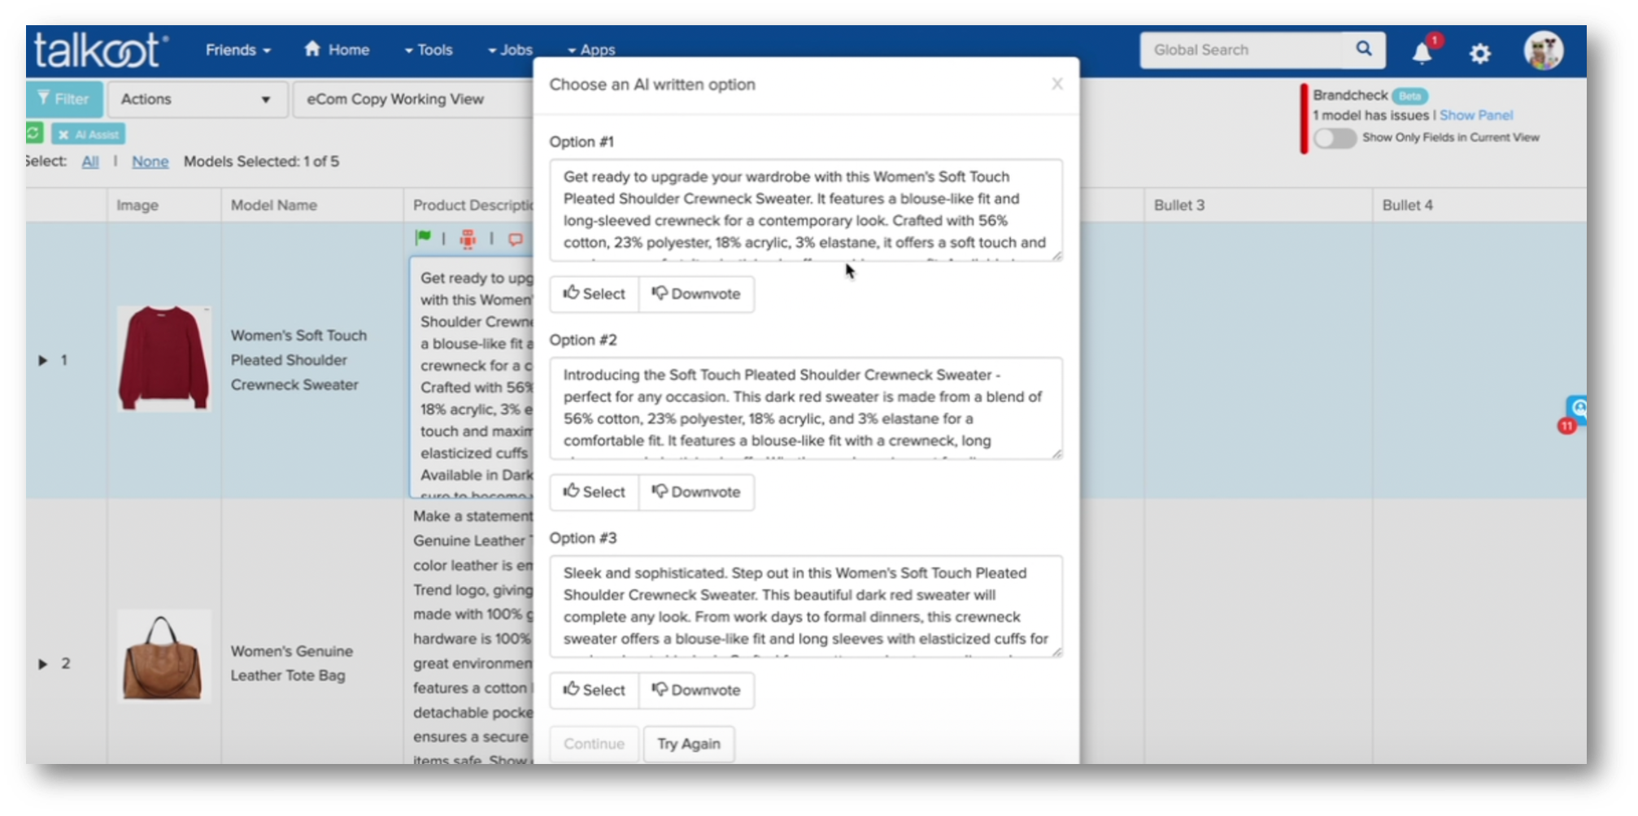
Task: Open the Jobs menu
Action: pos(510,50)
